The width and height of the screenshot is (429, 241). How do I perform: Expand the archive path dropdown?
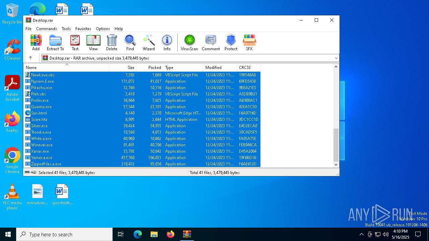click(x=336, y=58)
